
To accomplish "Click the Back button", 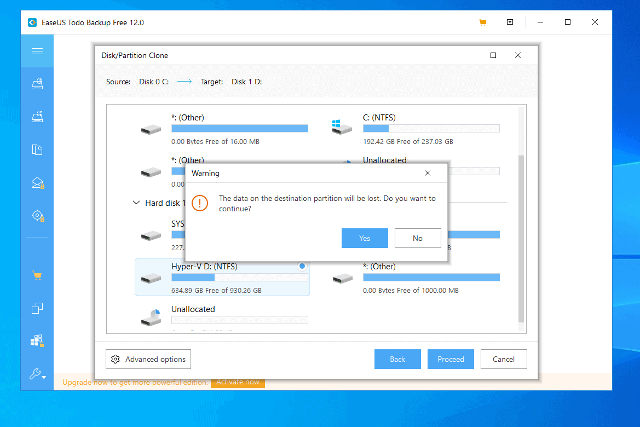I will 397,359.
